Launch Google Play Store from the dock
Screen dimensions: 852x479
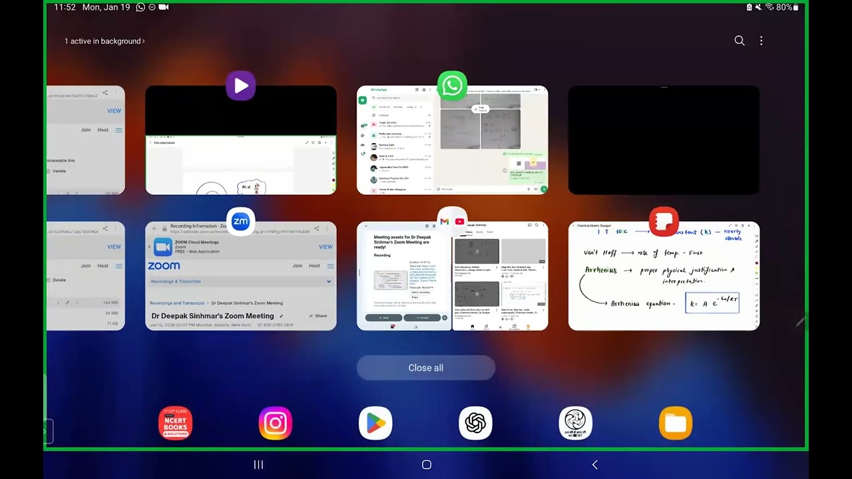(375, 423)
